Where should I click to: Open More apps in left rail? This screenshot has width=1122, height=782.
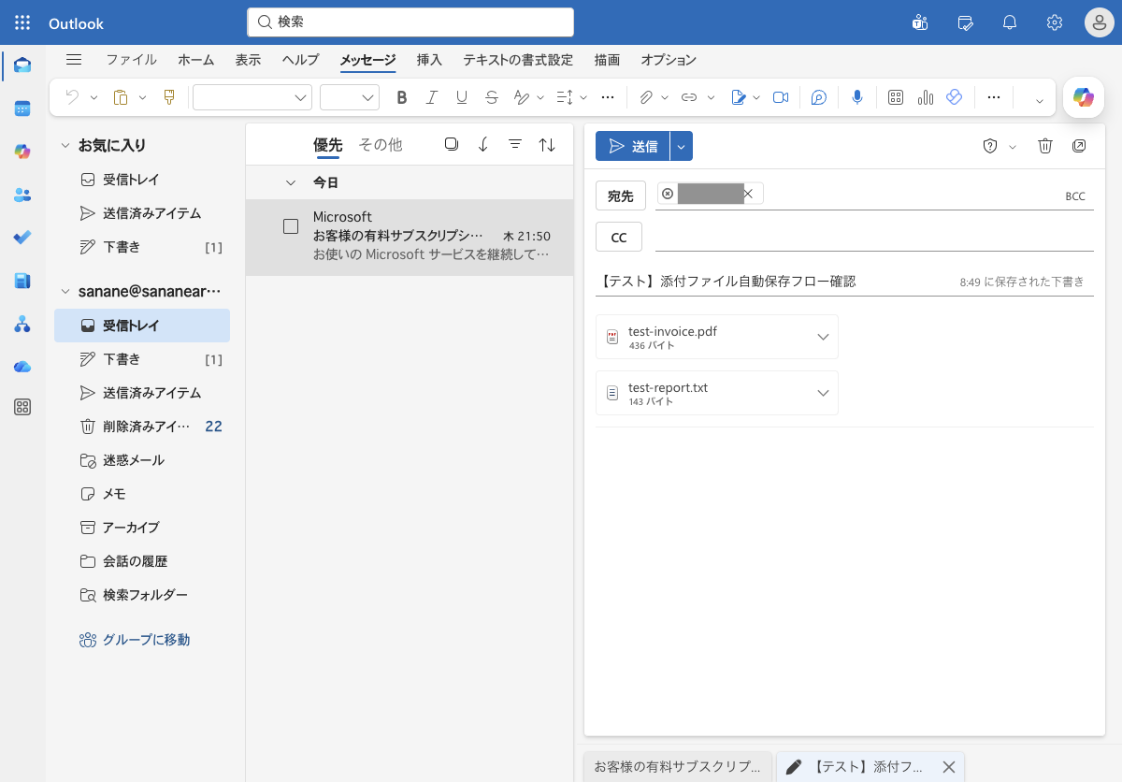(x=22, y=407)
